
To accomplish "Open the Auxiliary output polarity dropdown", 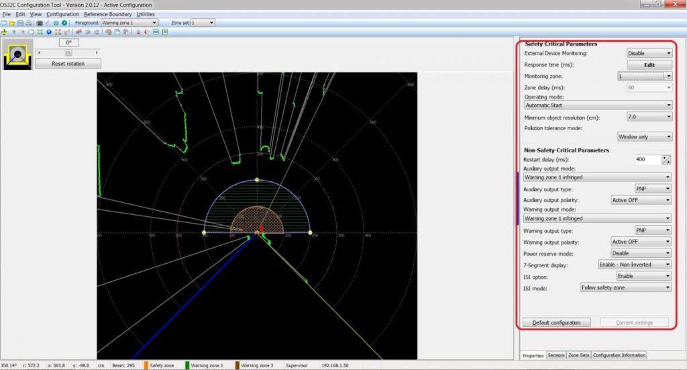I will click(x=641, y=200).
